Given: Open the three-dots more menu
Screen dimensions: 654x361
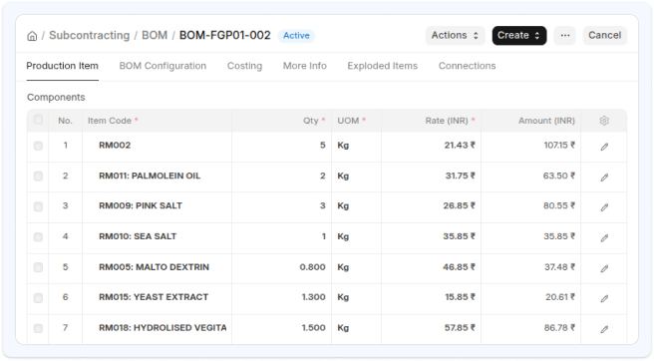Looking at the screenshot, I should [x=564, y=36].
